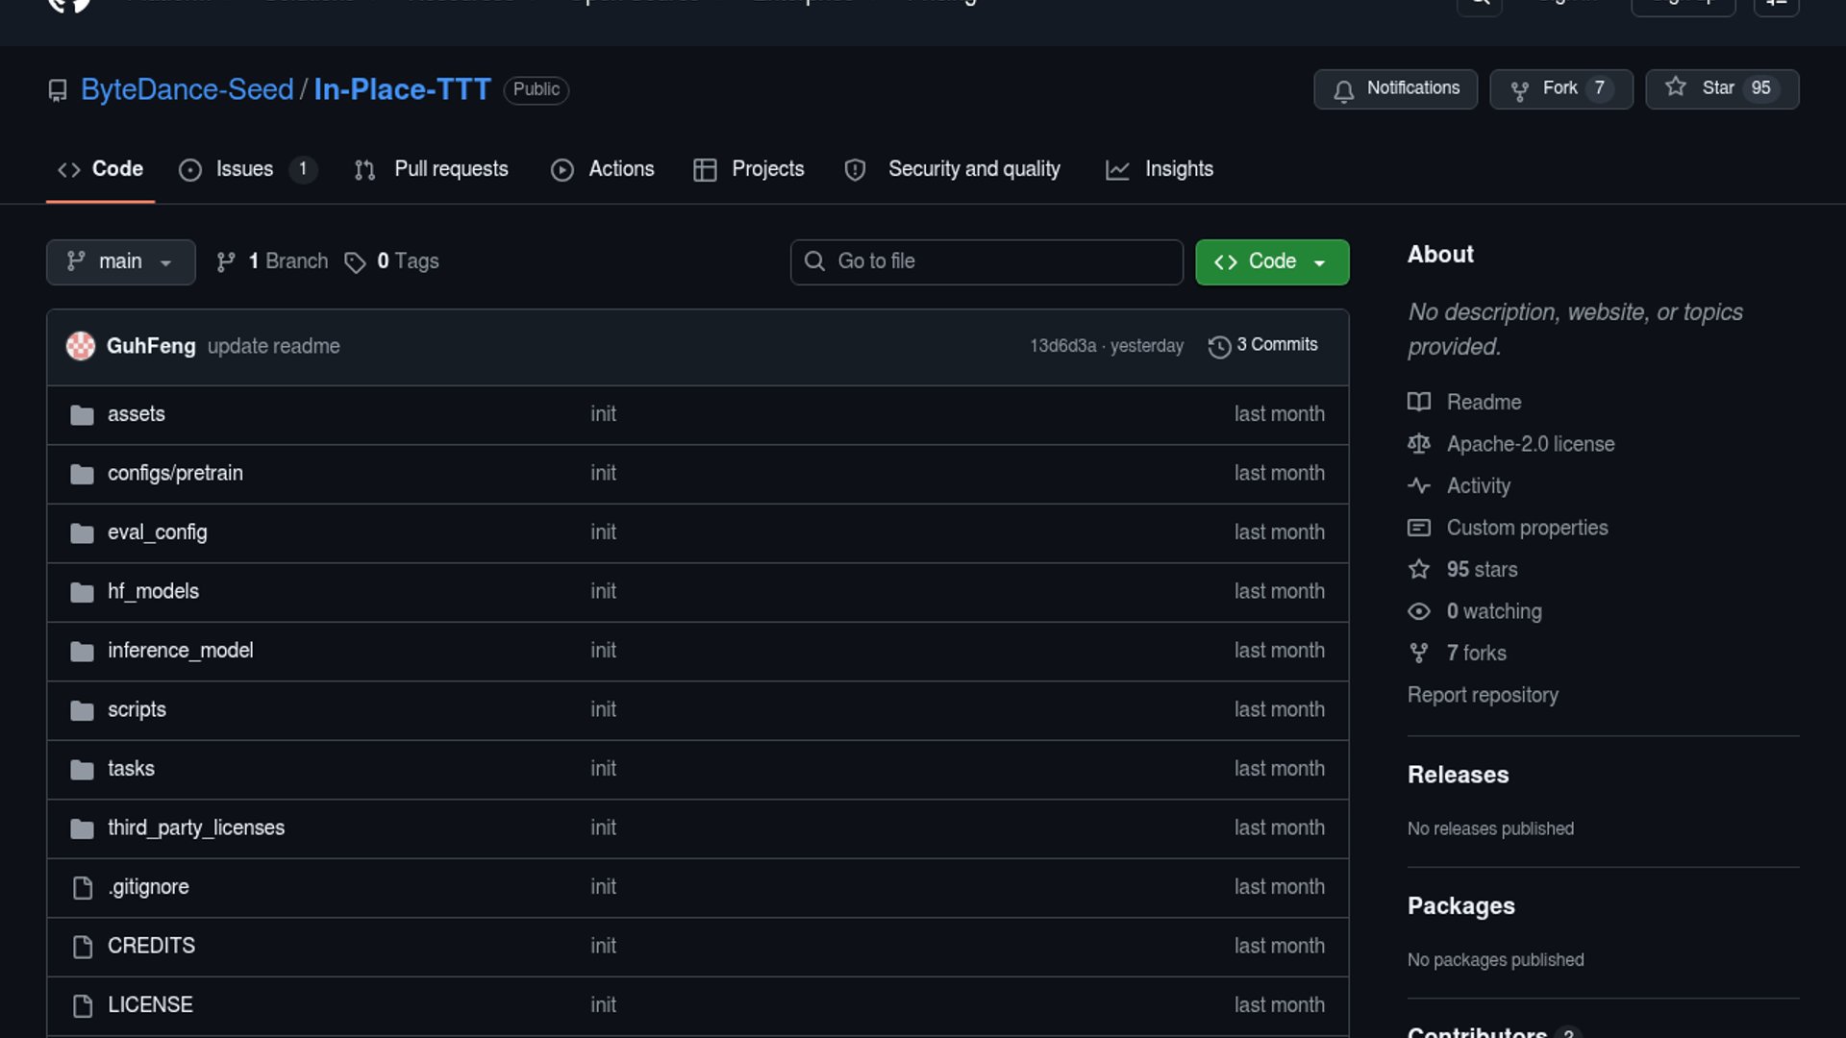
Task: Open the Report repository link
Action: [x=1483, y=695]
